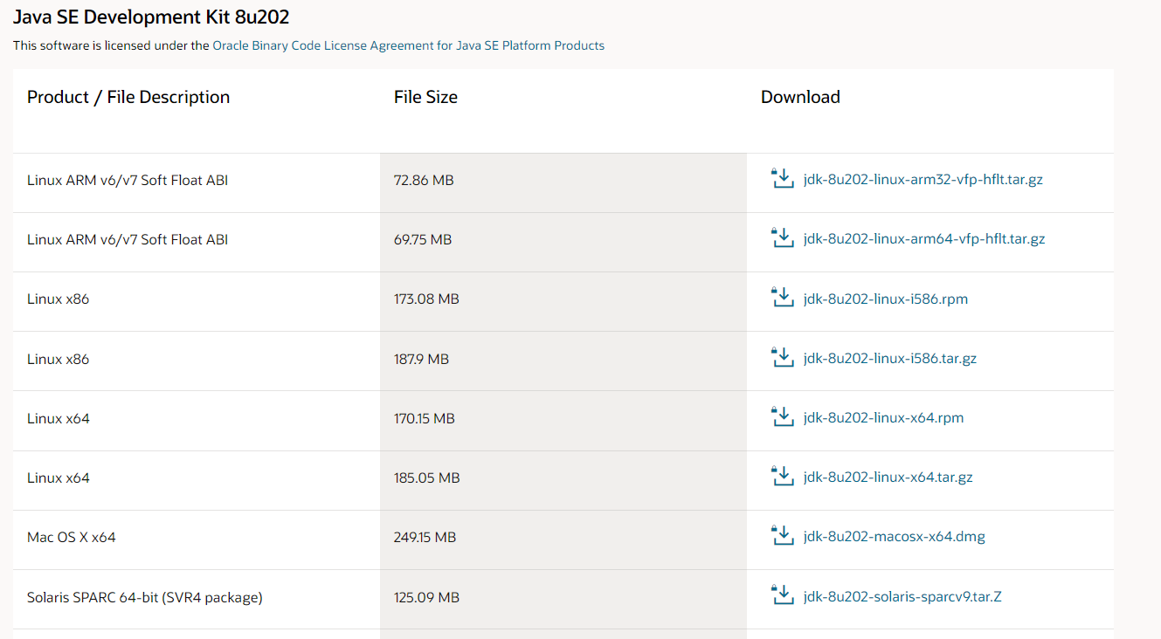Image resolution: width=1161 pixels, height=639 pixels.
Task: Download jdk-8u202-linux-x64.tar.gz file link
Action: pyautogui.click(x=888, y=478)
